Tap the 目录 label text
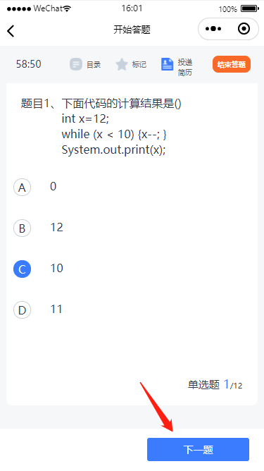 [x=94, y=65]
